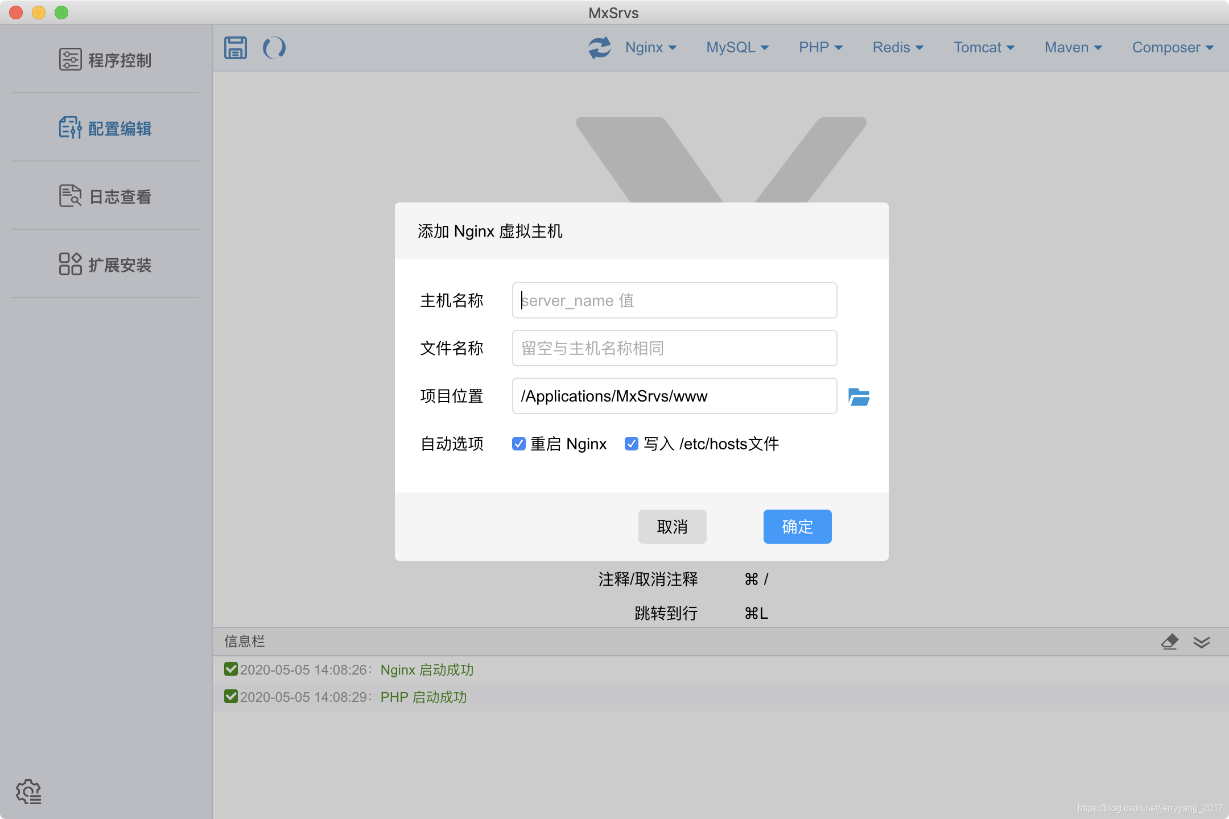Open settings gear icon at sidebar bottom
Screen dimensions: 1229x819
[28, 792]
